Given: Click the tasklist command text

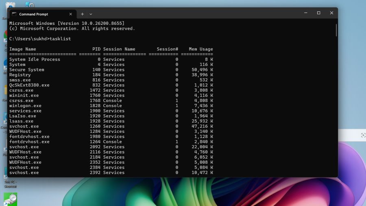Looking at the screenshot, I should [x=60, y=39].
